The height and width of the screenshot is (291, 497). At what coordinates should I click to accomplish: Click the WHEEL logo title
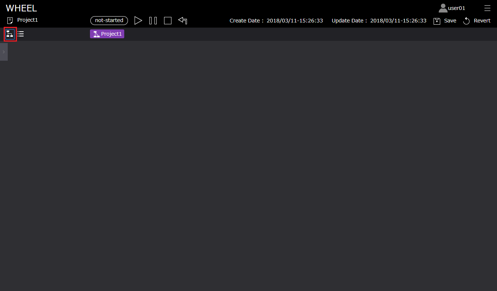pyautogui.click(x=21, y=8)
